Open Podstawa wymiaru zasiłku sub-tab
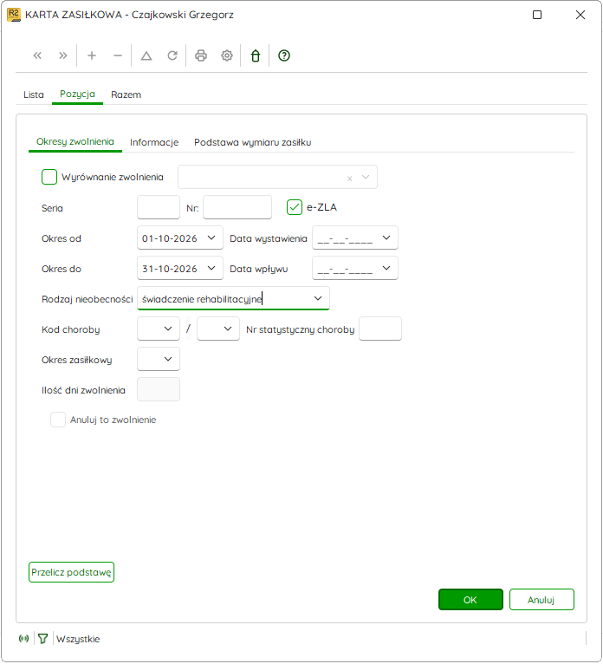603x664 pixels. [253, 143]
